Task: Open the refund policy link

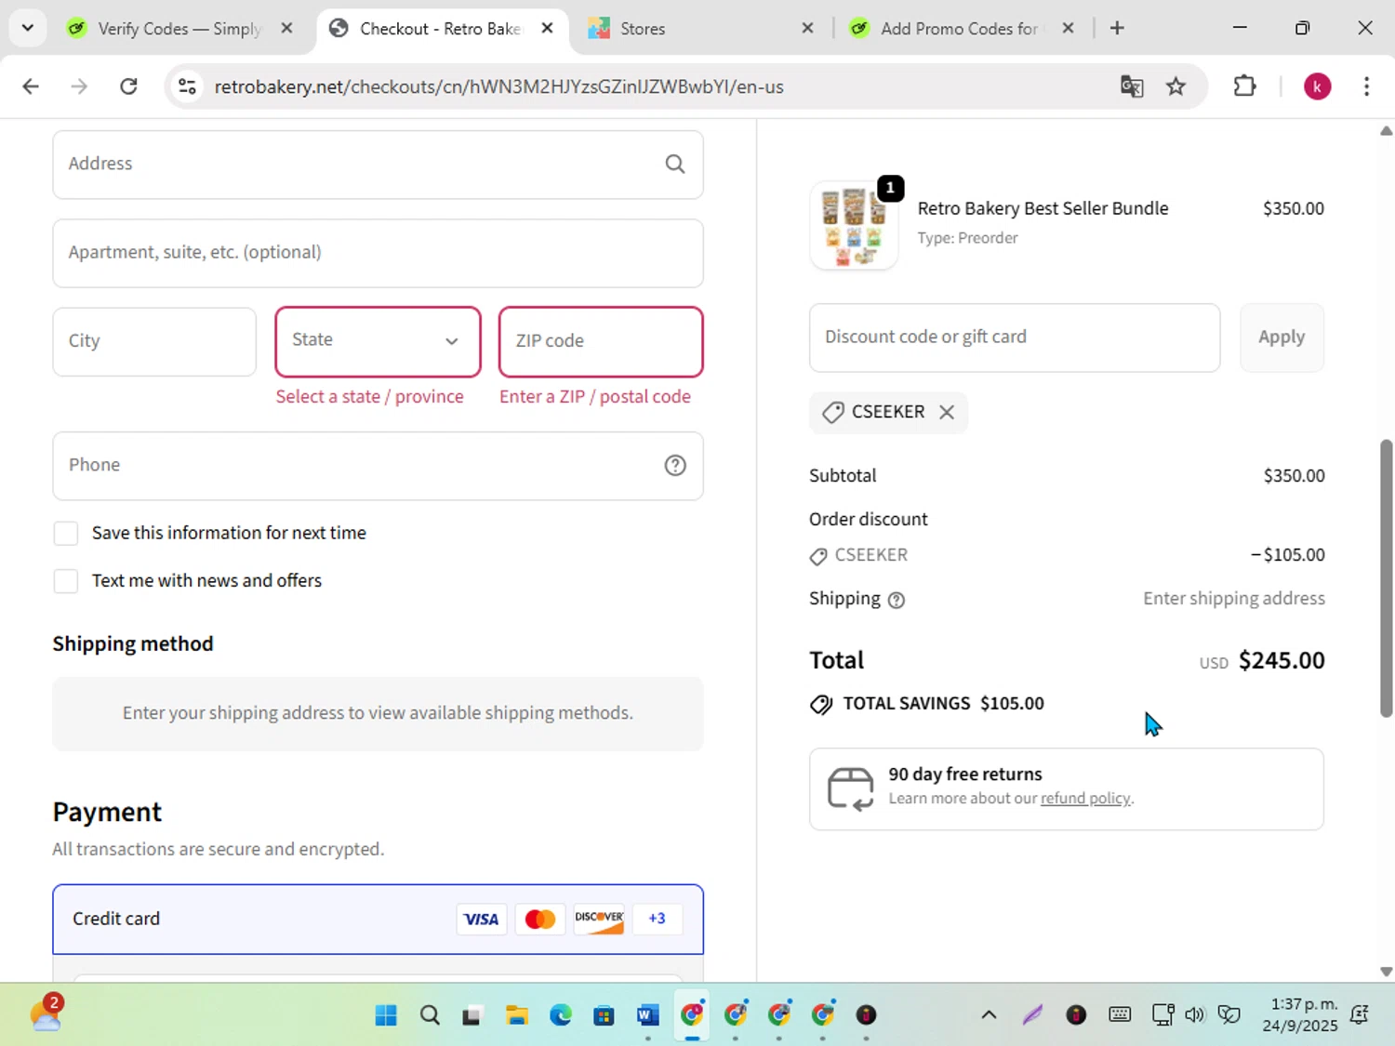Action: 1085,799
